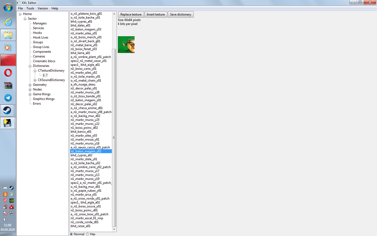
Task: Open the Tools menu
Action: tap(30, 8)
